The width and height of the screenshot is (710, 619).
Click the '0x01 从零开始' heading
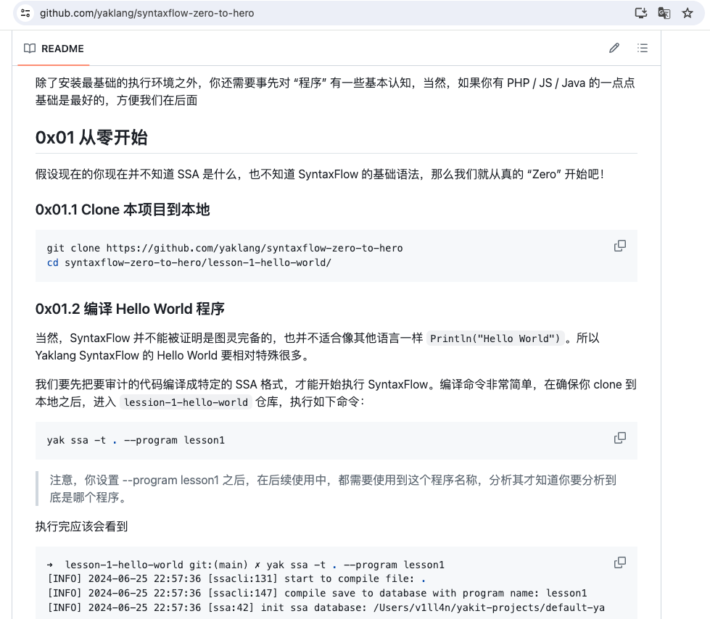(x=91, y=138)
